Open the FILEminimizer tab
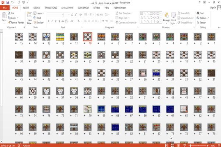The width and height of the screenshot is (221, 147). [119, 8]
